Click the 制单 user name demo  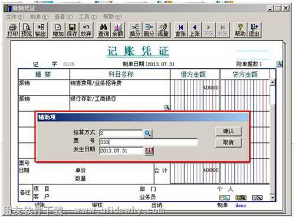[241, 206]
